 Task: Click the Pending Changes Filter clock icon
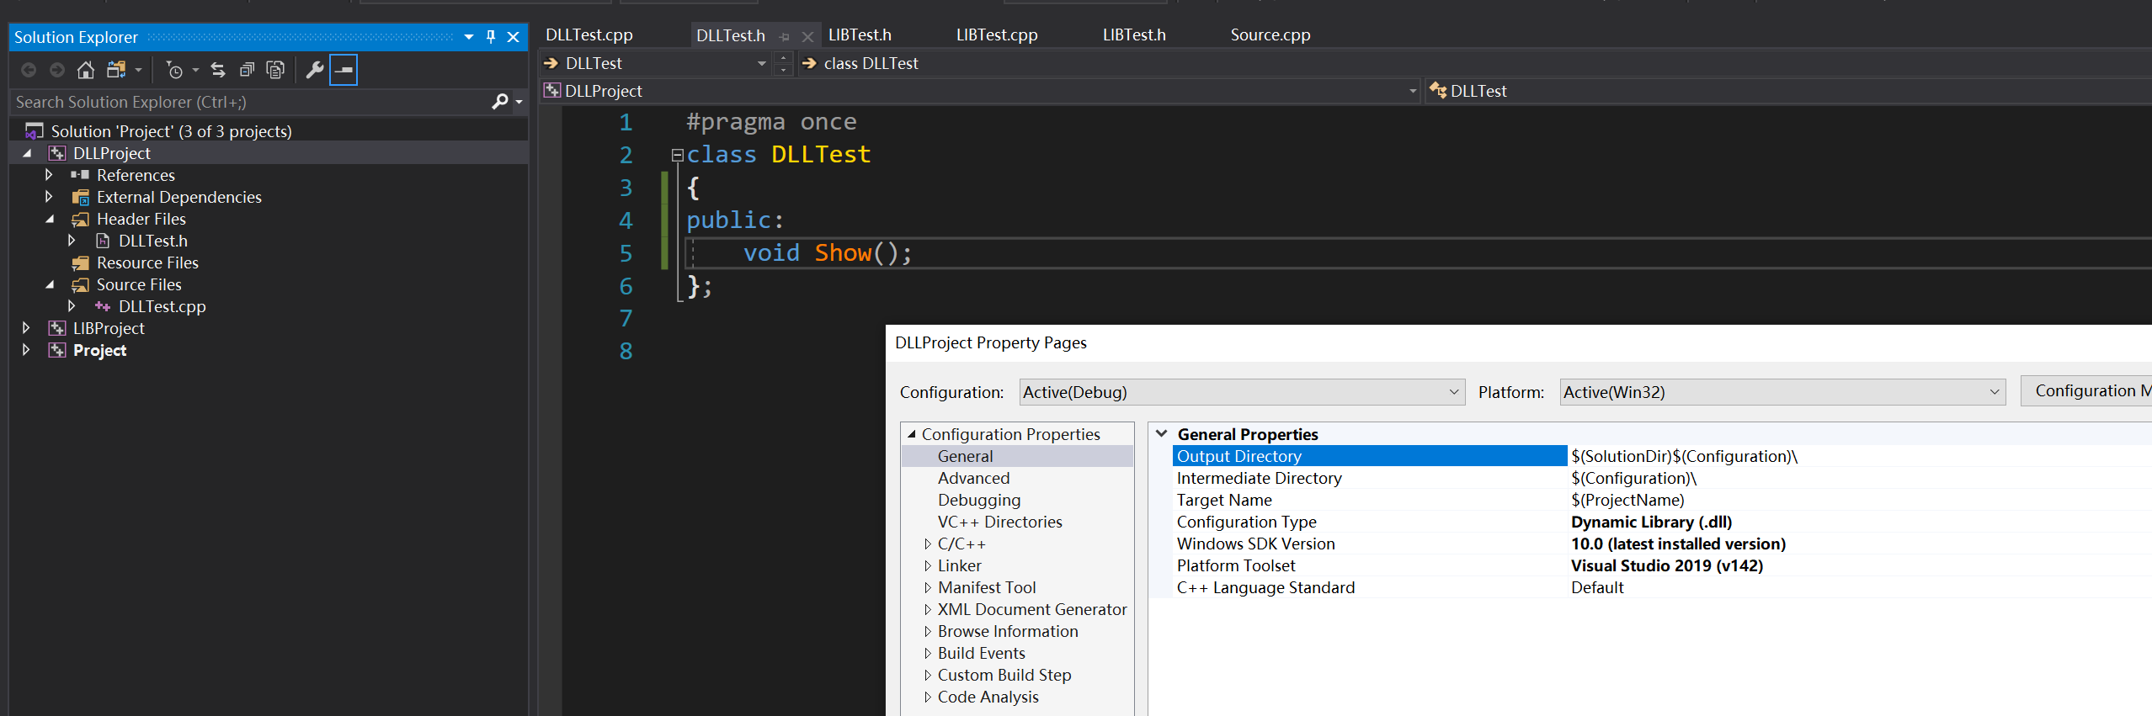(x=174, y=70)
